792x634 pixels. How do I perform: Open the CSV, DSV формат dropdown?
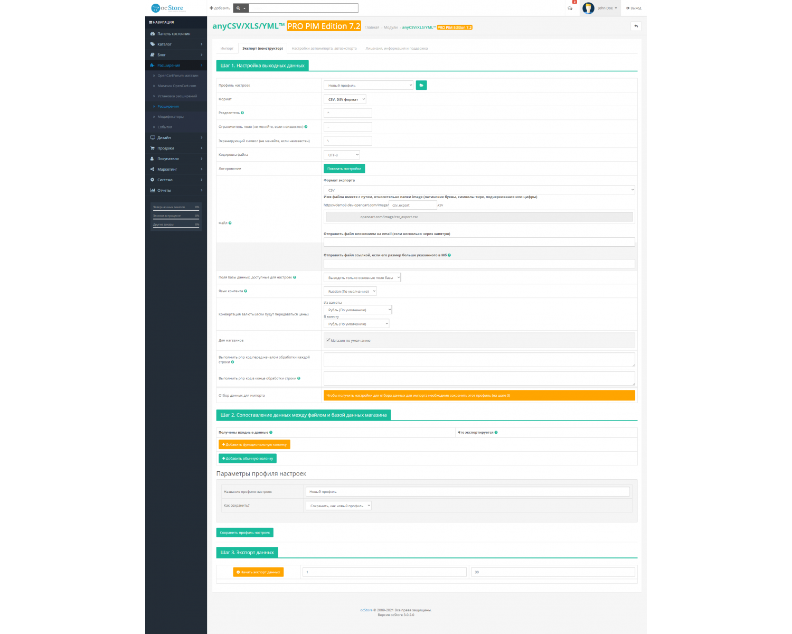345,99
